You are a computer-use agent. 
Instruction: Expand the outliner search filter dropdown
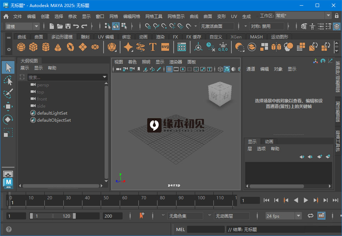105,77
